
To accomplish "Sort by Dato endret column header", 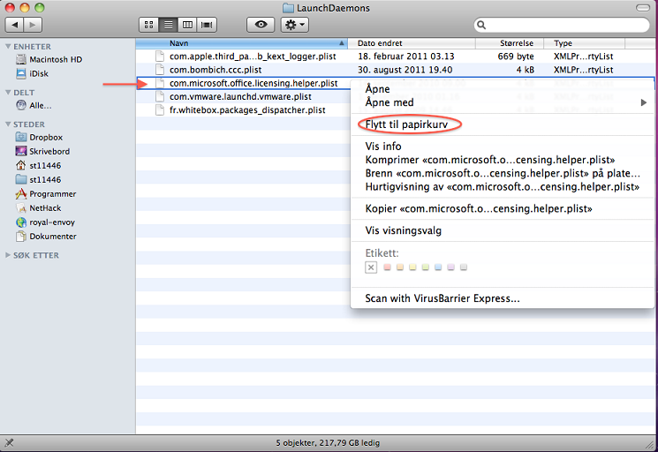I will [x=411, y=42].
